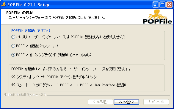
Task: Minimize the Setup window
Action: coord(156,5)
